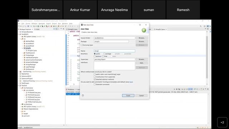Open the Project menu in Eclipse
The height and width of the screenshot is (129, 229).
tap(54, 24)
